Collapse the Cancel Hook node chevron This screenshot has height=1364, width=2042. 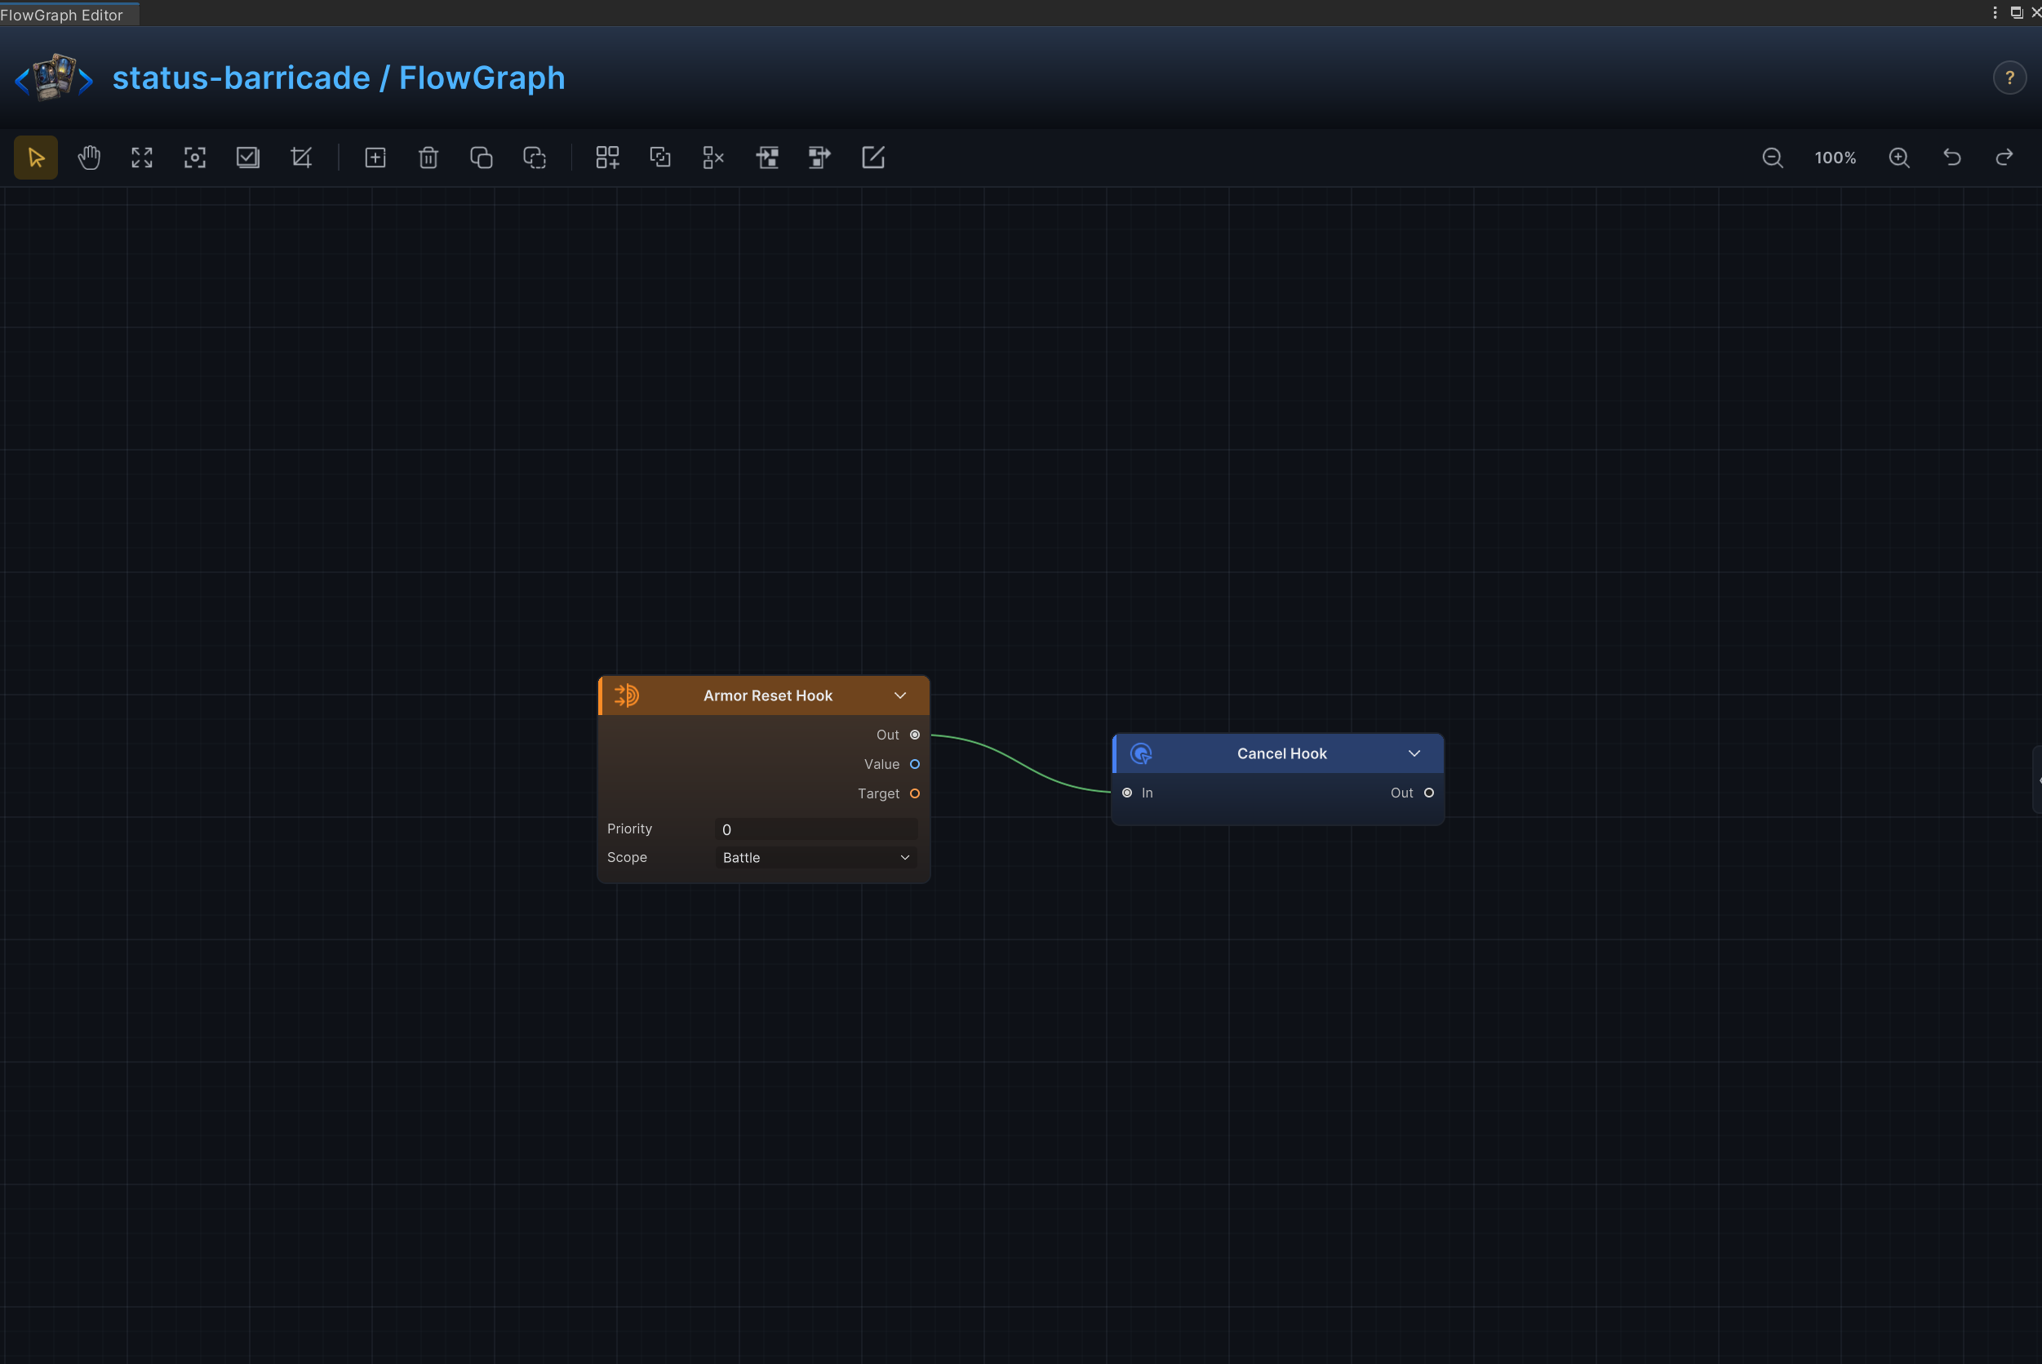coord(1414,753)
